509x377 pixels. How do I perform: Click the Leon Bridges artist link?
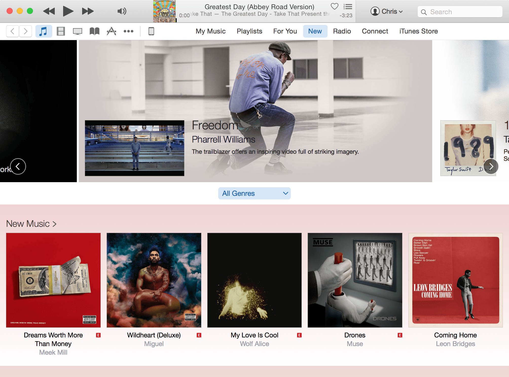pyautogui.click(x=455, y=344)
